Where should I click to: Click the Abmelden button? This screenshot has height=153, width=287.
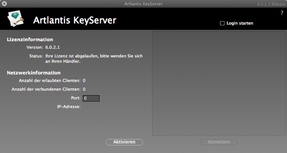[x=219, y=142]
